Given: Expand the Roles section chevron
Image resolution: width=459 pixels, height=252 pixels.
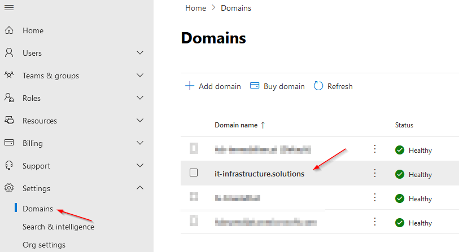Looking at the screenshot, I should pos(140,98).
